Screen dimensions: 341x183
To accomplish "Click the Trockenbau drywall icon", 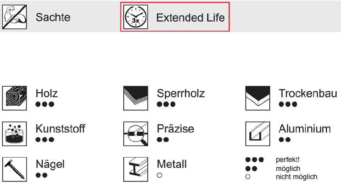I will pos(258,98).
